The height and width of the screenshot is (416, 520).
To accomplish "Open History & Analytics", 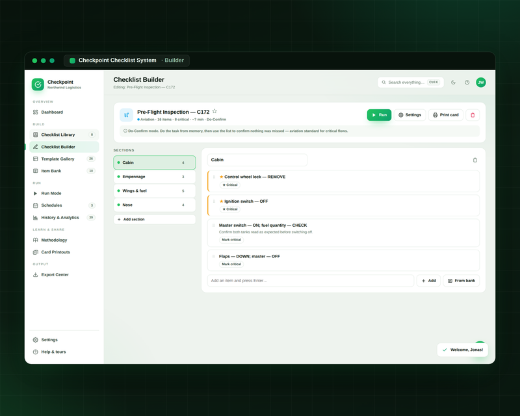I will (64, 218).
